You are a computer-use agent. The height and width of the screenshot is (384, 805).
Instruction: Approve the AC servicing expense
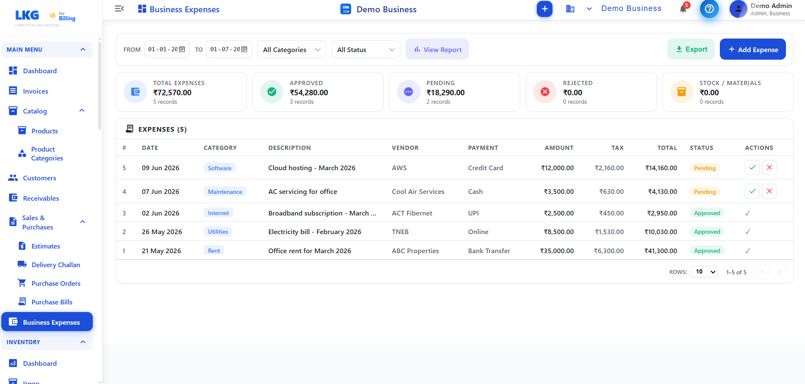tap(752, 191)
